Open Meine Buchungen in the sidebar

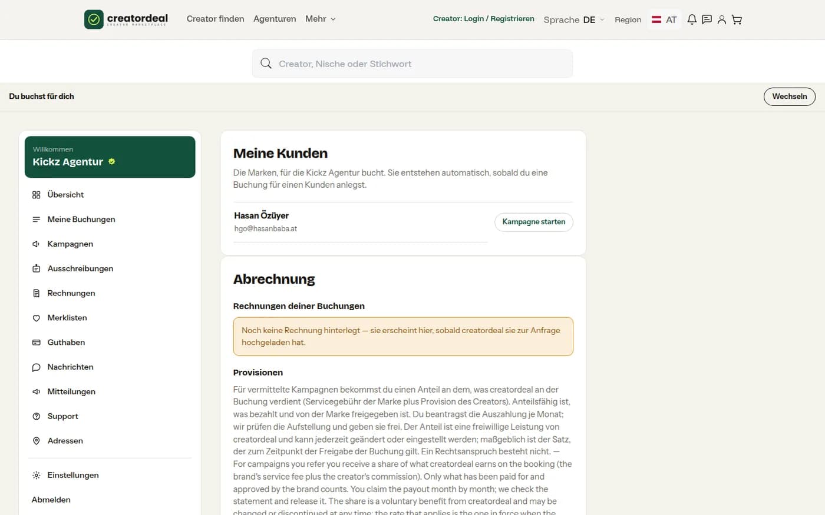(110, 220)
